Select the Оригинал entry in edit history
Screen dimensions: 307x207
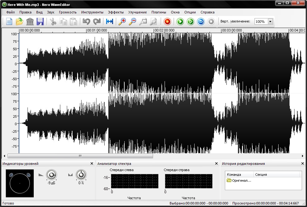[x=239, y=180]
